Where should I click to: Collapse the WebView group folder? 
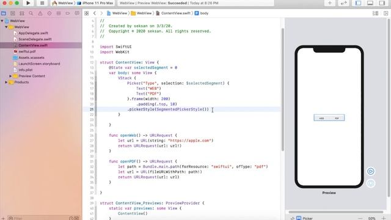click(x=6, y=27)
